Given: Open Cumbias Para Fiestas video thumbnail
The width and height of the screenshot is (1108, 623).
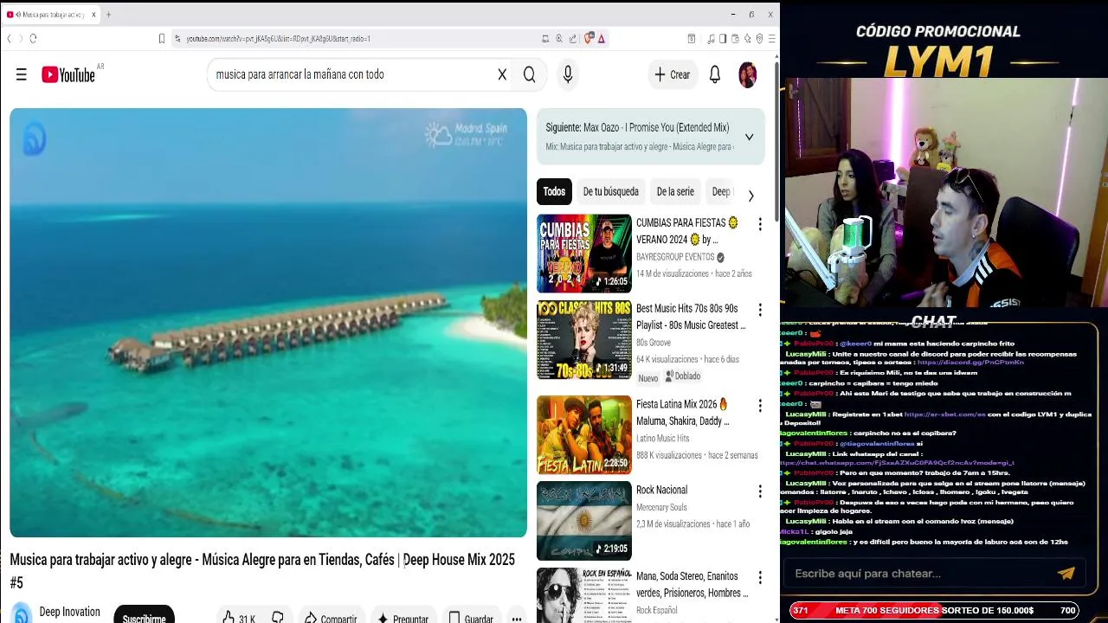Looking at the screenshot, I should pyautogui.click(x=584, y=254).
